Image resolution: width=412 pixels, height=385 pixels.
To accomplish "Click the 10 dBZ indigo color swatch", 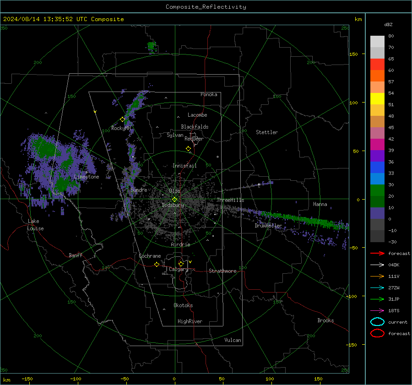I will tap(377, 213).
